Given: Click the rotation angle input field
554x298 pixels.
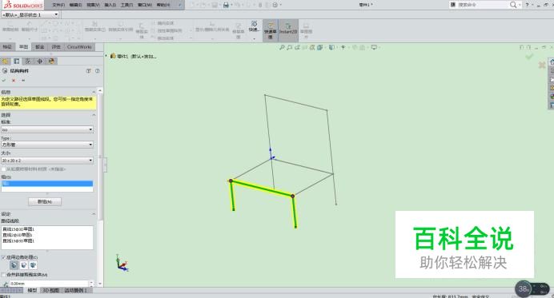Looking at the screenshot, I should click(49, 284).
